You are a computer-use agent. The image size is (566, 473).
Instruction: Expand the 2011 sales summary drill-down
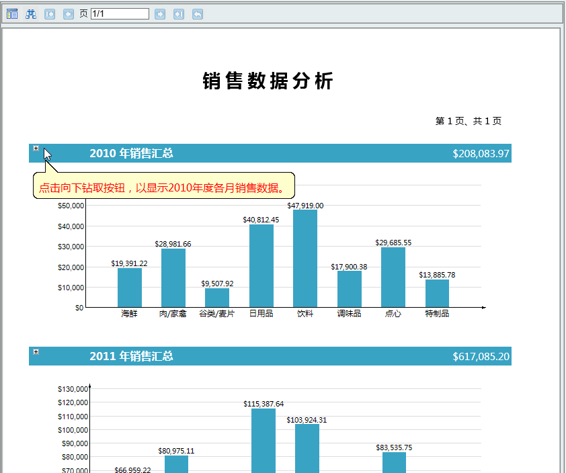pos(36,351)
